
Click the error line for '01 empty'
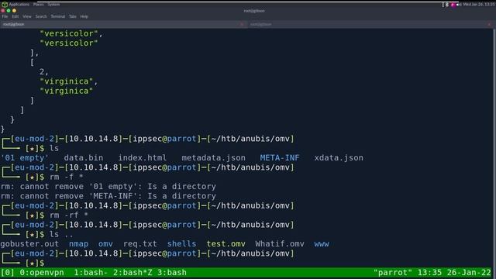click(108, 187)
